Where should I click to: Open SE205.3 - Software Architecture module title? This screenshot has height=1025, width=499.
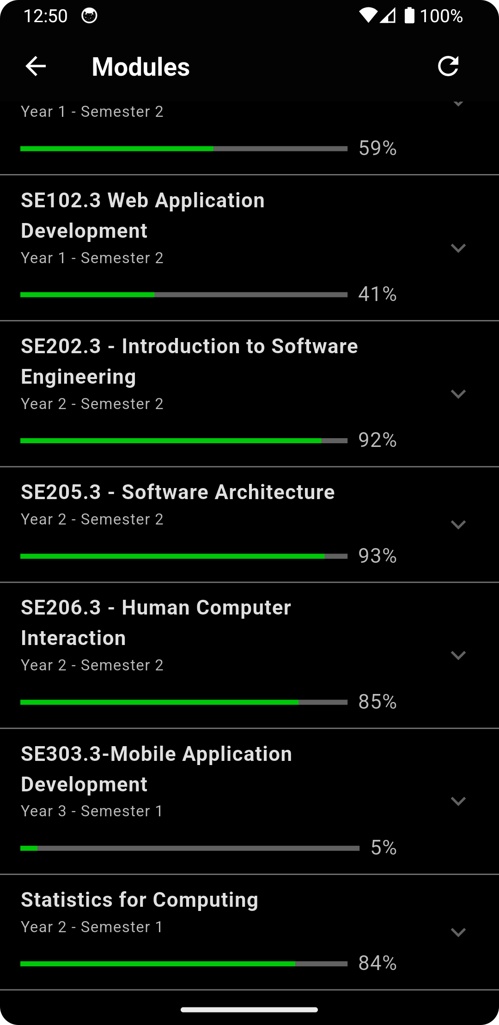point(178,492)
